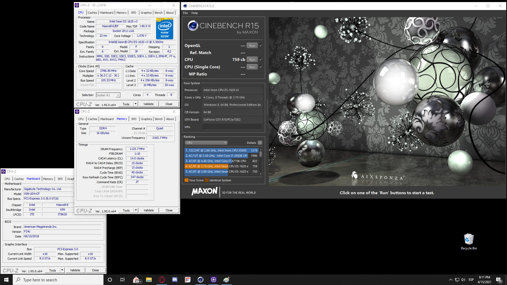The height and width of the screenshot is (285, 507).
Task: Open File Explorer from taskbar
Action: click(149, 280)
